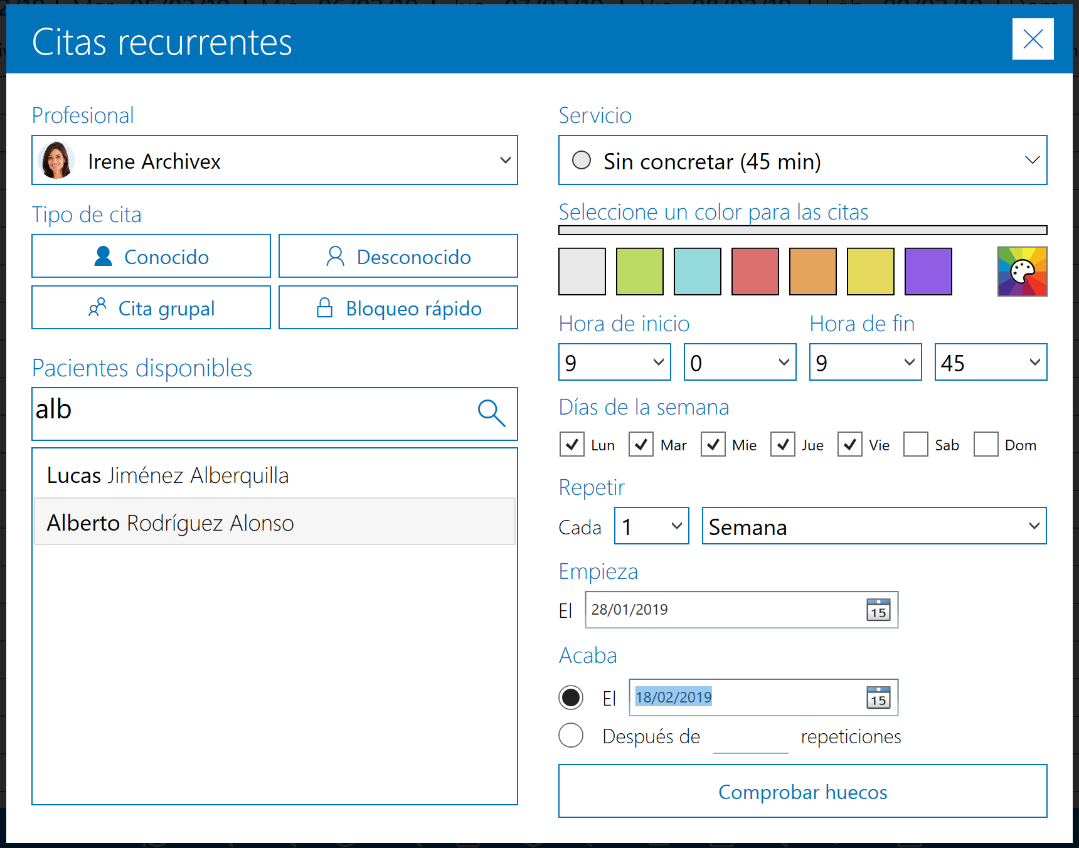Select the Después de repeticiones radio button
Screen dimensions: 1079x848
coord(570,735)
